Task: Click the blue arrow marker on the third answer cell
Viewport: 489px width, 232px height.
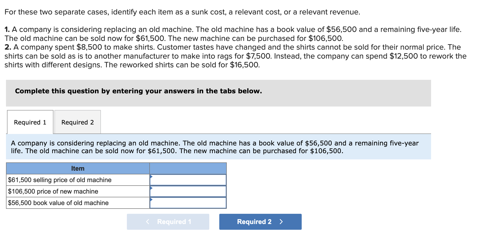Action: click(152, 200)
